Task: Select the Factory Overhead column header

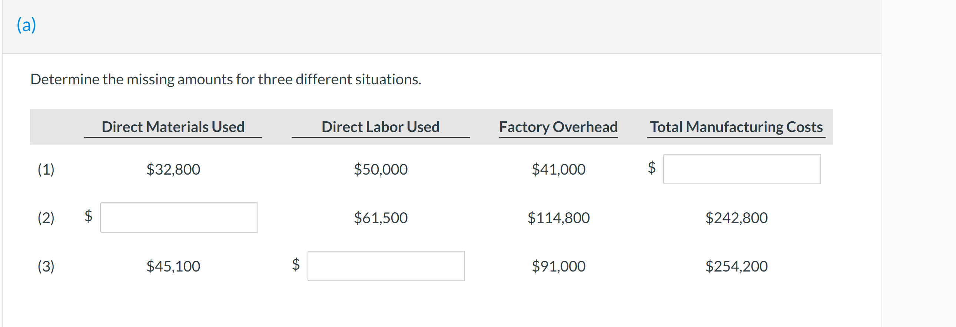Action: coord(558,127)
